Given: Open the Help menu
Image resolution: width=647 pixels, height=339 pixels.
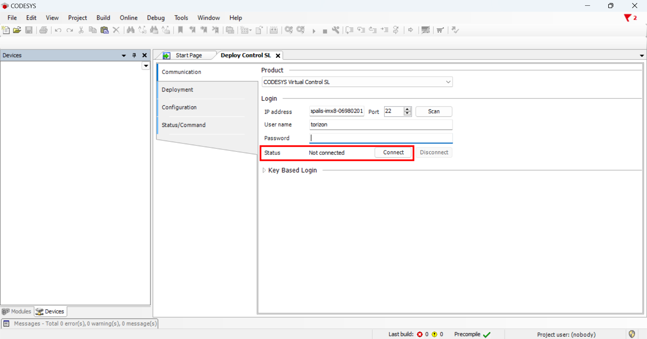Looking at the screenshot, I should (x=236, y=18).
